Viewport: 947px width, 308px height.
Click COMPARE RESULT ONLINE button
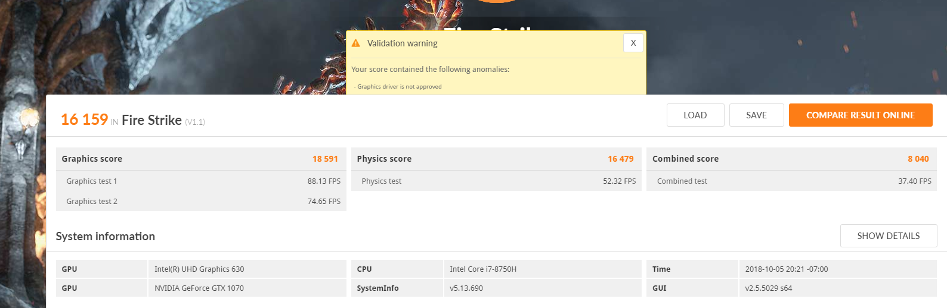pos(861,115)
